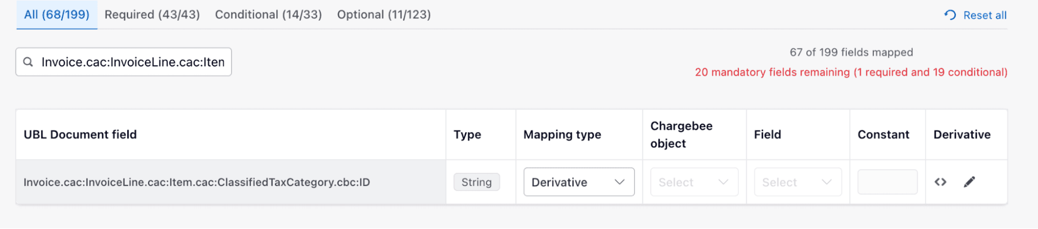The width and height of the screenshot is (1038, 229).
Task: Select the ClassifiedTaxCategory.cbc:ID field row
Action: click(196, 182)
